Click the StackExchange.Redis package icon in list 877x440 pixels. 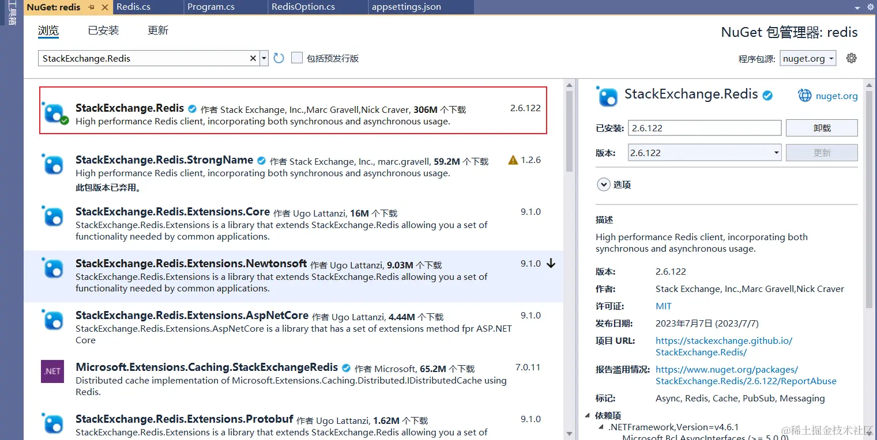tap(54, 112)
